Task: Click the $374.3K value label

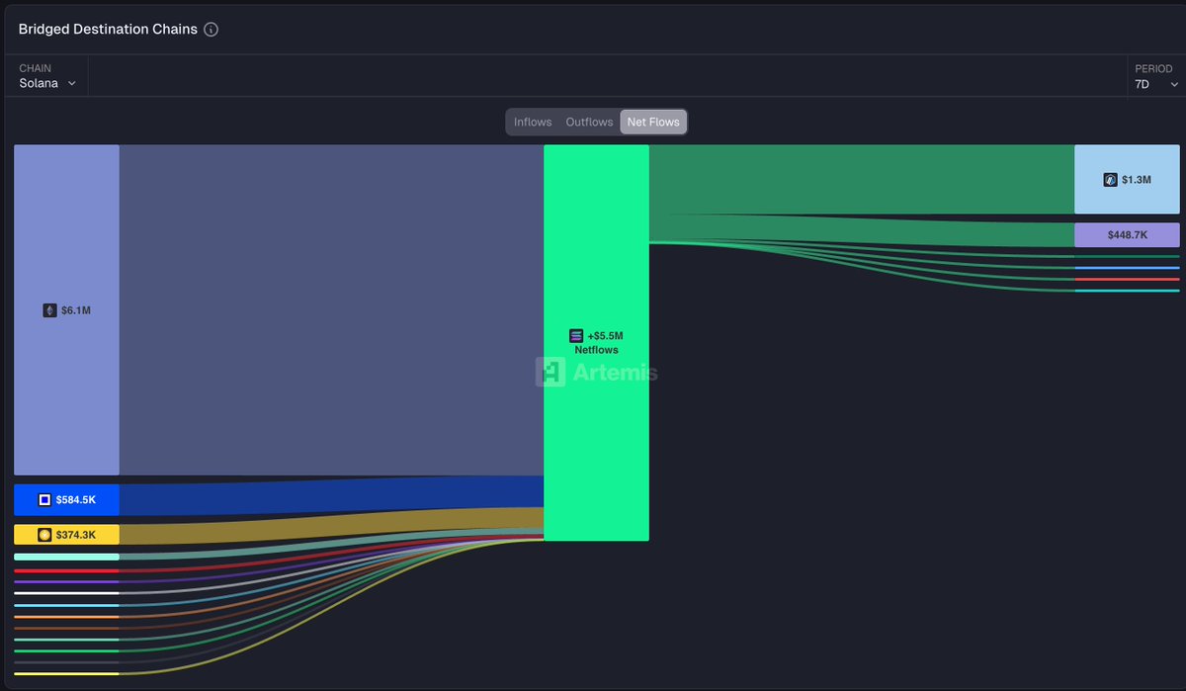Action: 76,535
